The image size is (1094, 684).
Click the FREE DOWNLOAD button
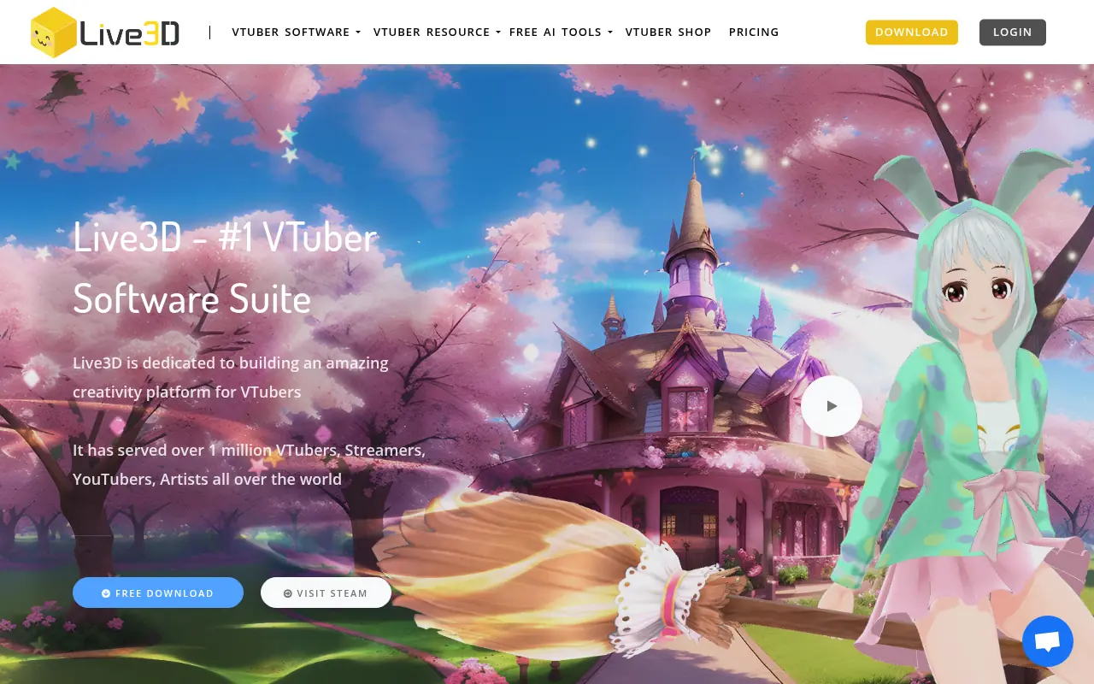158,593
